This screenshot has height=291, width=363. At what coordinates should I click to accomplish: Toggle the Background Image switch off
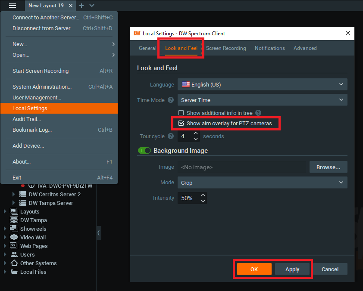[144, 151]
